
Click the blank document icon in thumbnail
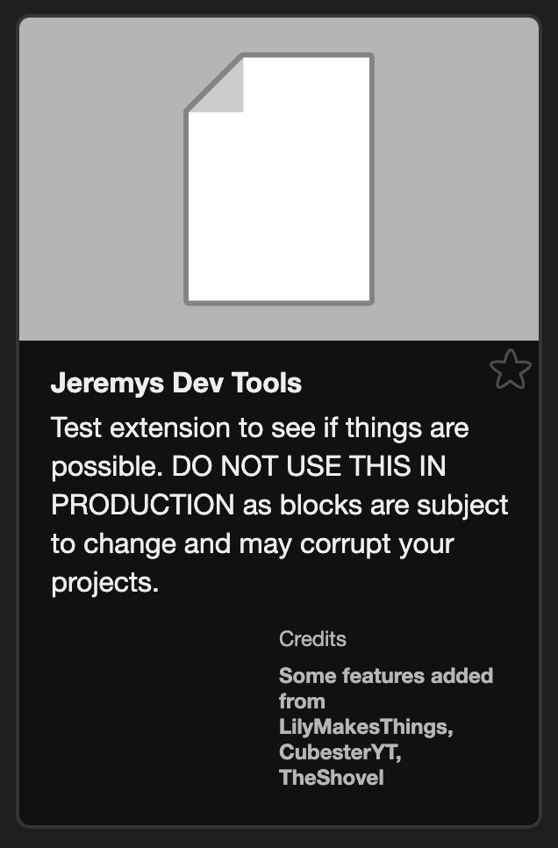pos(279,179)
